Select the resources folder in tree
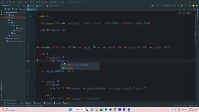Viewport: 199px width, 112px height. [x=17, y=31]
